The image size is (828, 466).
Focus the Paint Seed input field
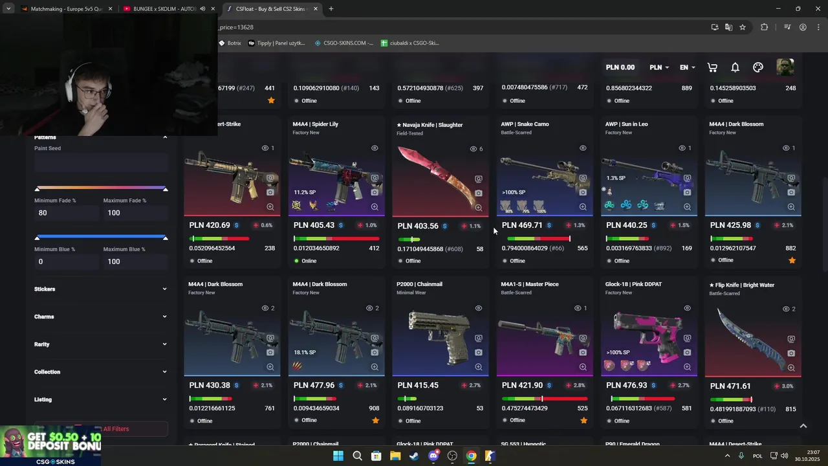[101, 162]
